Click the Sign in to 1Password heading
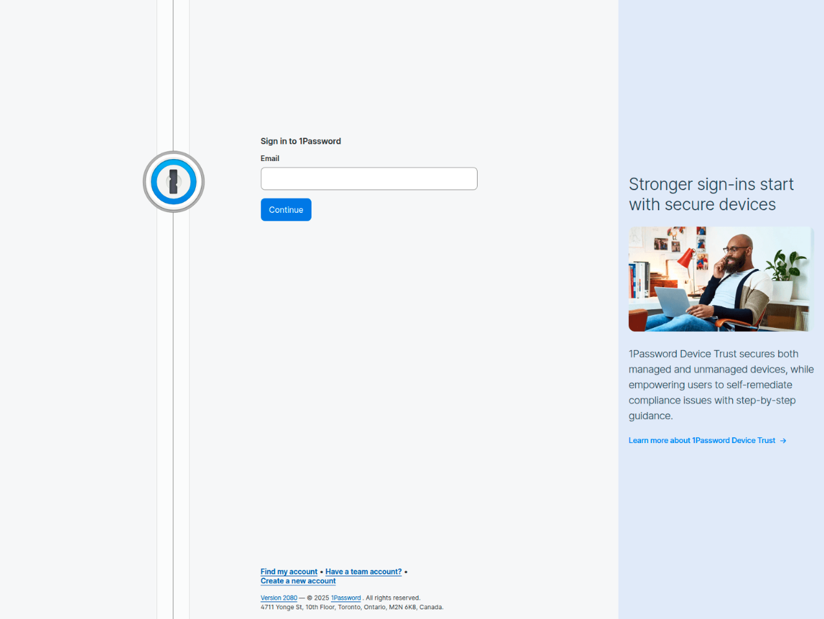 coord(301,141)
